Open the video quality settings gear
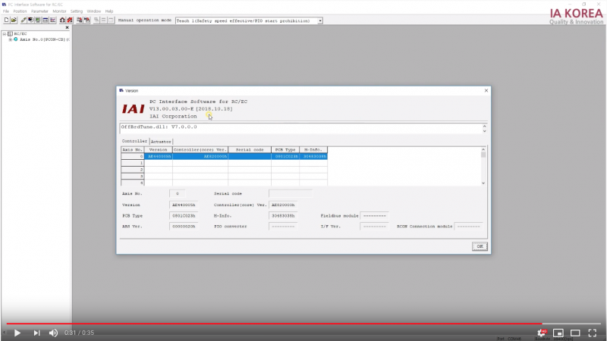The image size is (607, 341). coord(541,333)
